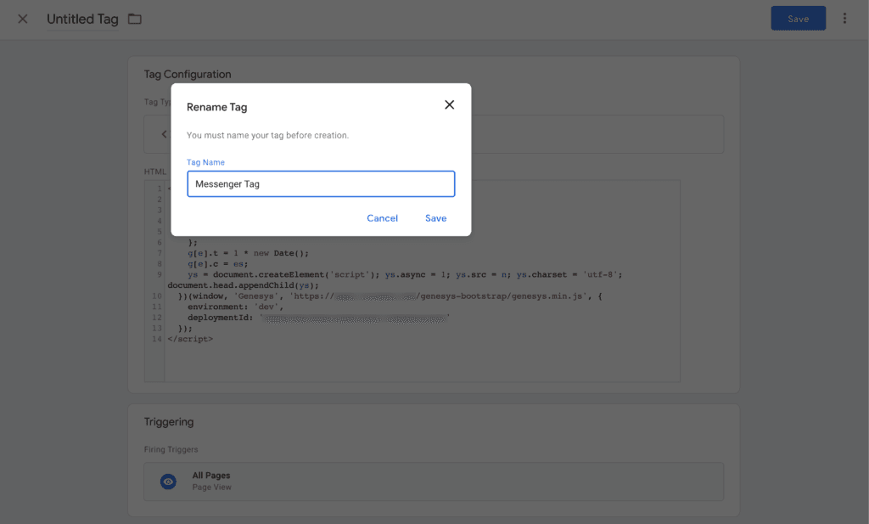This screenshot has width=869, height=524.
Task: Cancel the Rename Tag dialog
Action: coord(382,217)
